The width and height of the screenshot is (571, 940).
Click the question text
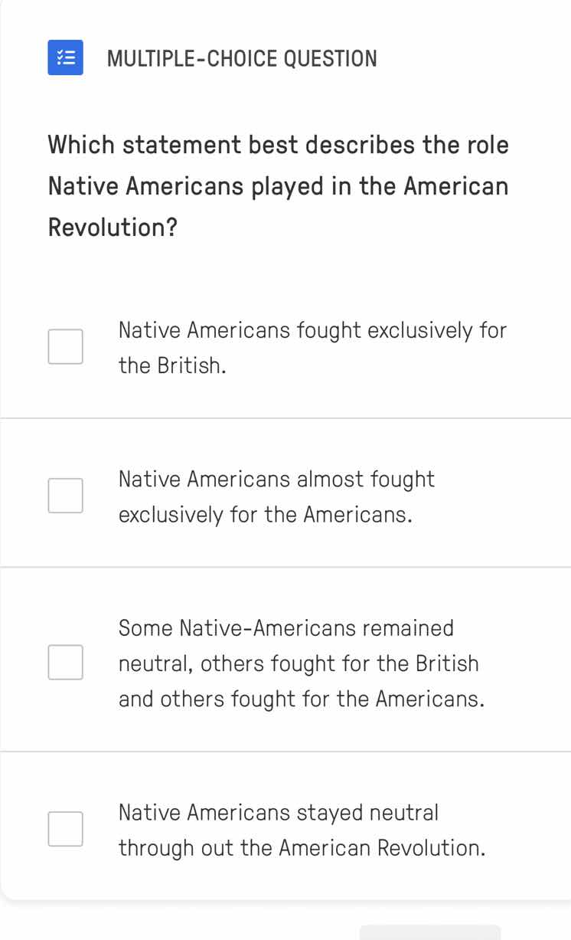tap(278, 185)
